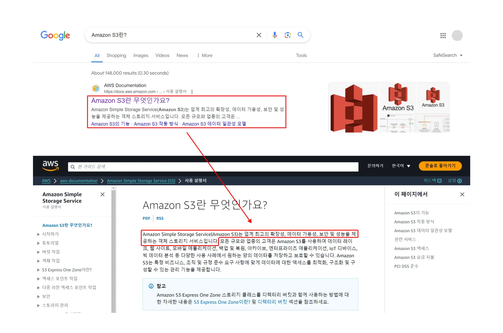This screenshot has width=503, height=333.
Task: Open Google Lens image search icon
Action: click(287, 35)
